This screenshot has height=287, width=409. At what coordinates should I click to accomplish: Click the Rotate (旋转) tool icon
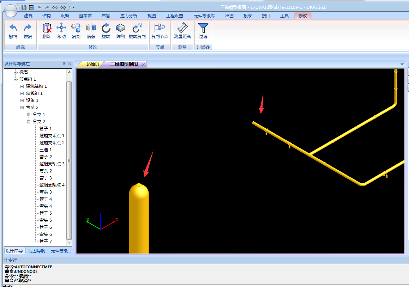[x=106, y=28]
